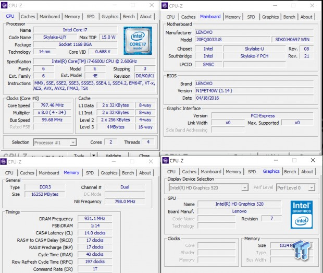Image resolution: width=323 pixels, height=273 pixels.
Task: Close the CPU tab CPU-Z window
Action: coord(152,5)
